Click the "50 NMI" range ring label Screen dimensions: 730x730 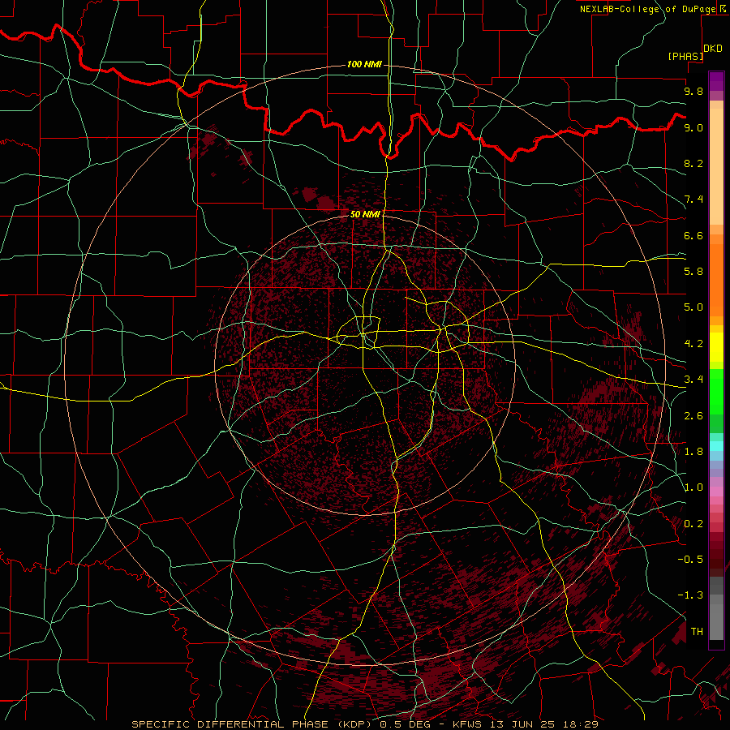point(366,214)
